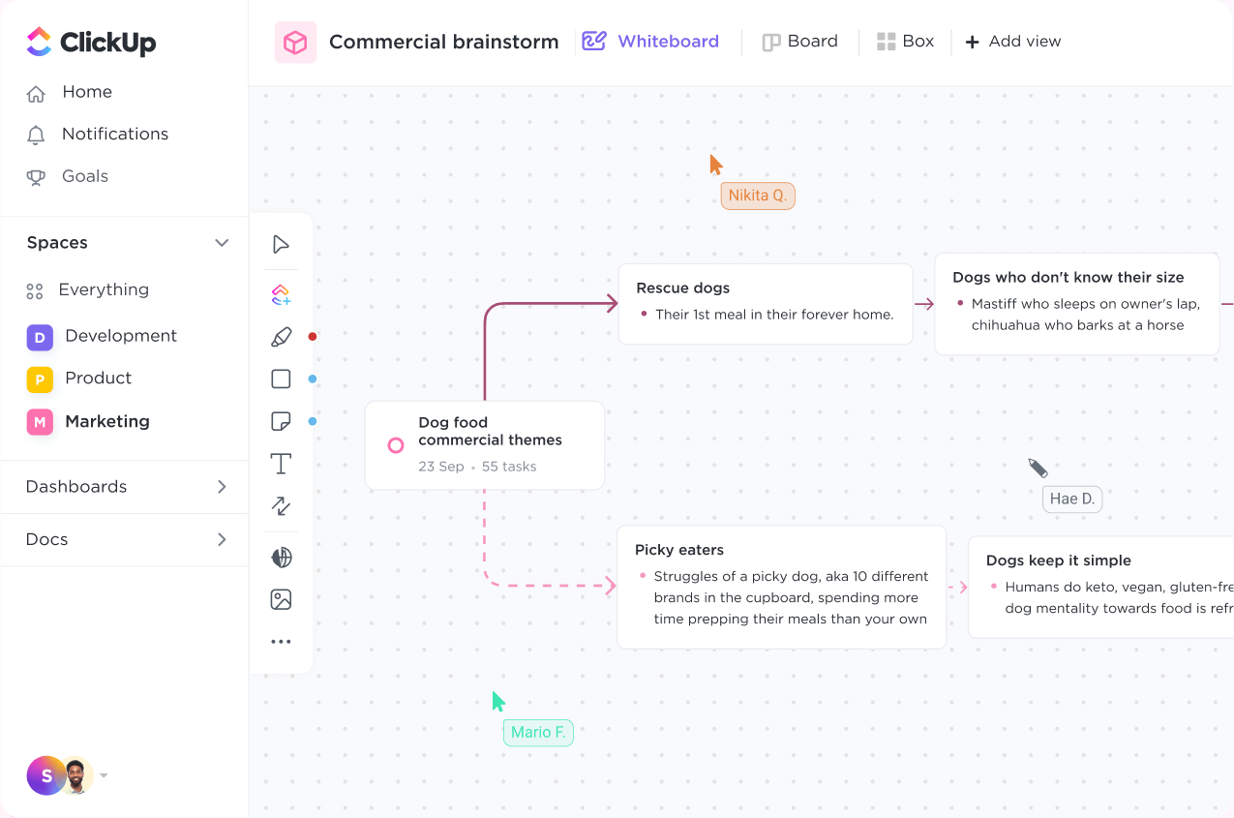Select the pointer tool in whiteboard toolbar

(281, 244)
